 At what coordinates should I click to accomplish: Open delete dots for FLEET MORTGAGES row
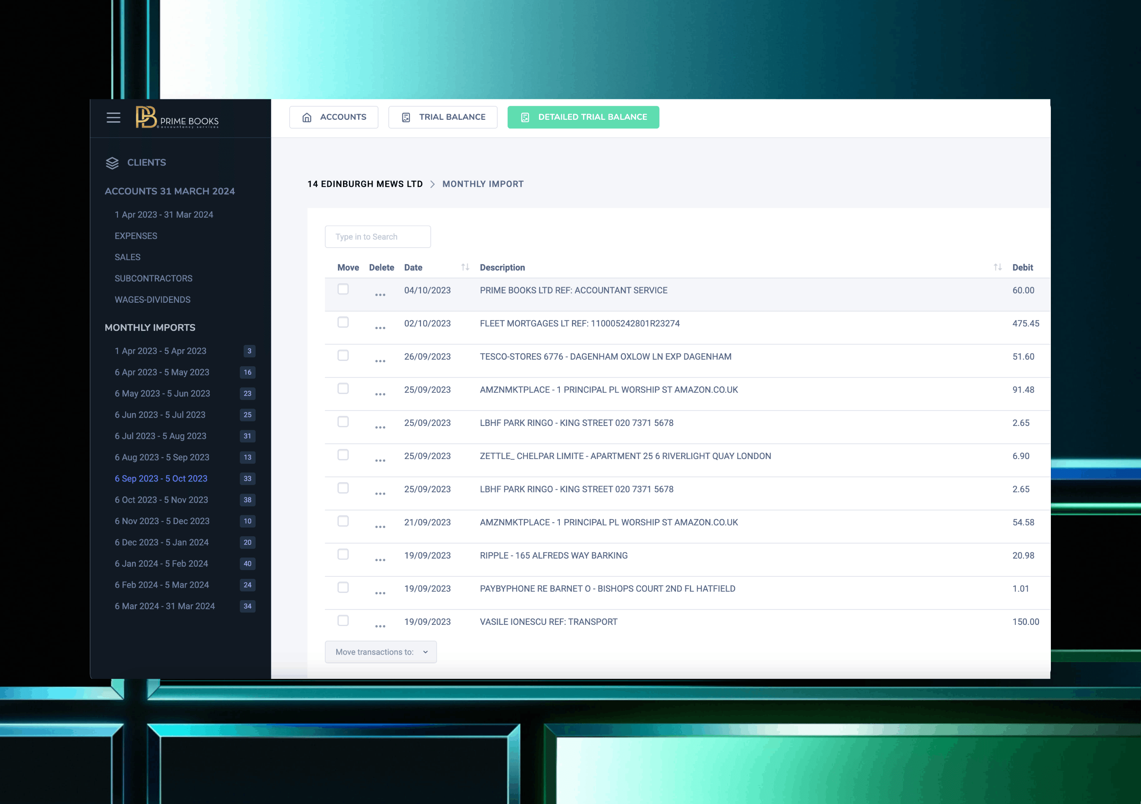coord(380,329)
